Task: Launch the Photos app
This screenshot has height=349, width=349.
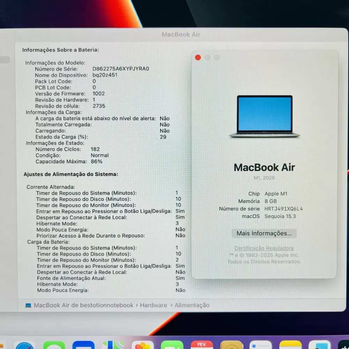Action: pos(143,345)
